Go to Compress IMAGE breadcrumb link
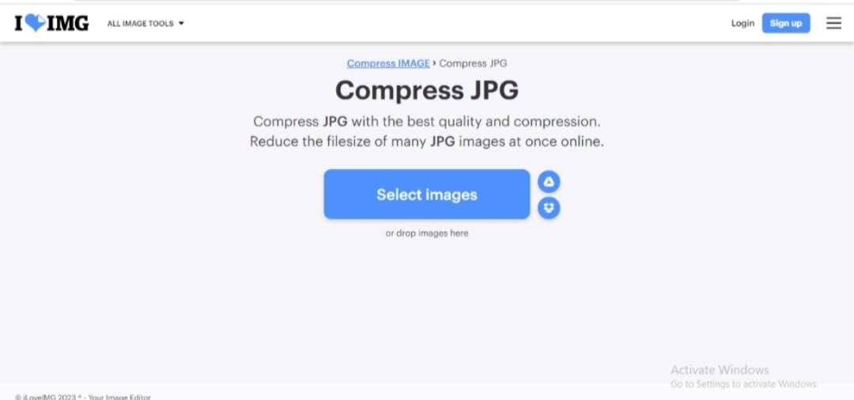The image size is (854, 400). pos(388,63)
